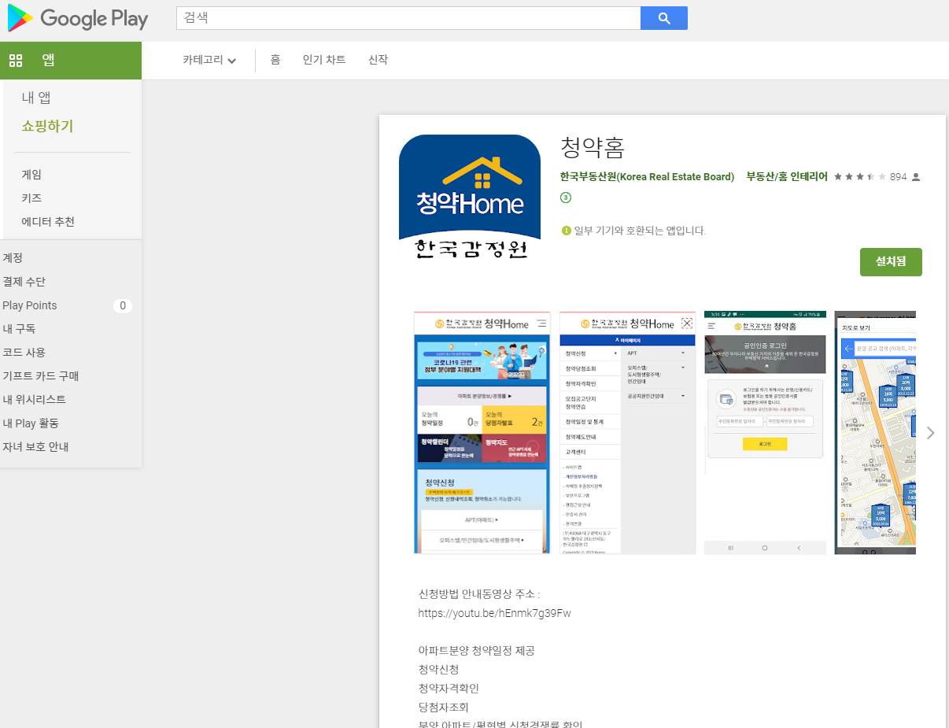Open 키즈 category in sidebar

[31, 198]
